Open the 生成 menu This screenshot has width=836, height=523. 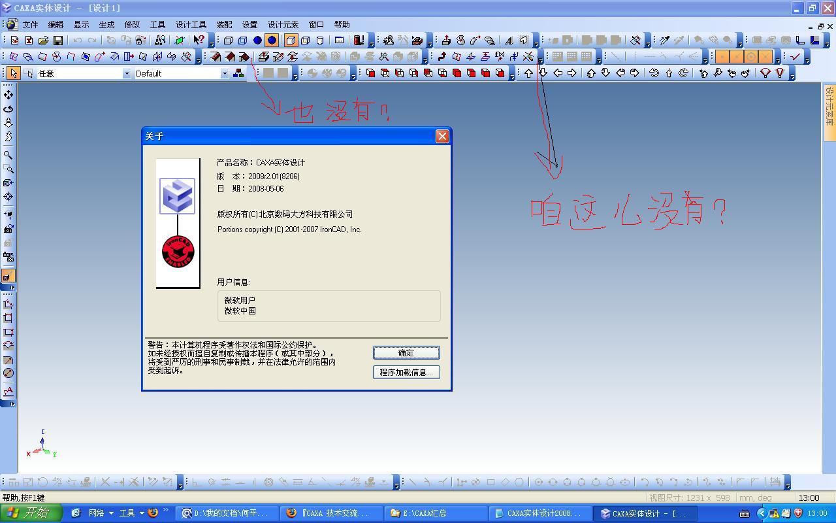107,24
